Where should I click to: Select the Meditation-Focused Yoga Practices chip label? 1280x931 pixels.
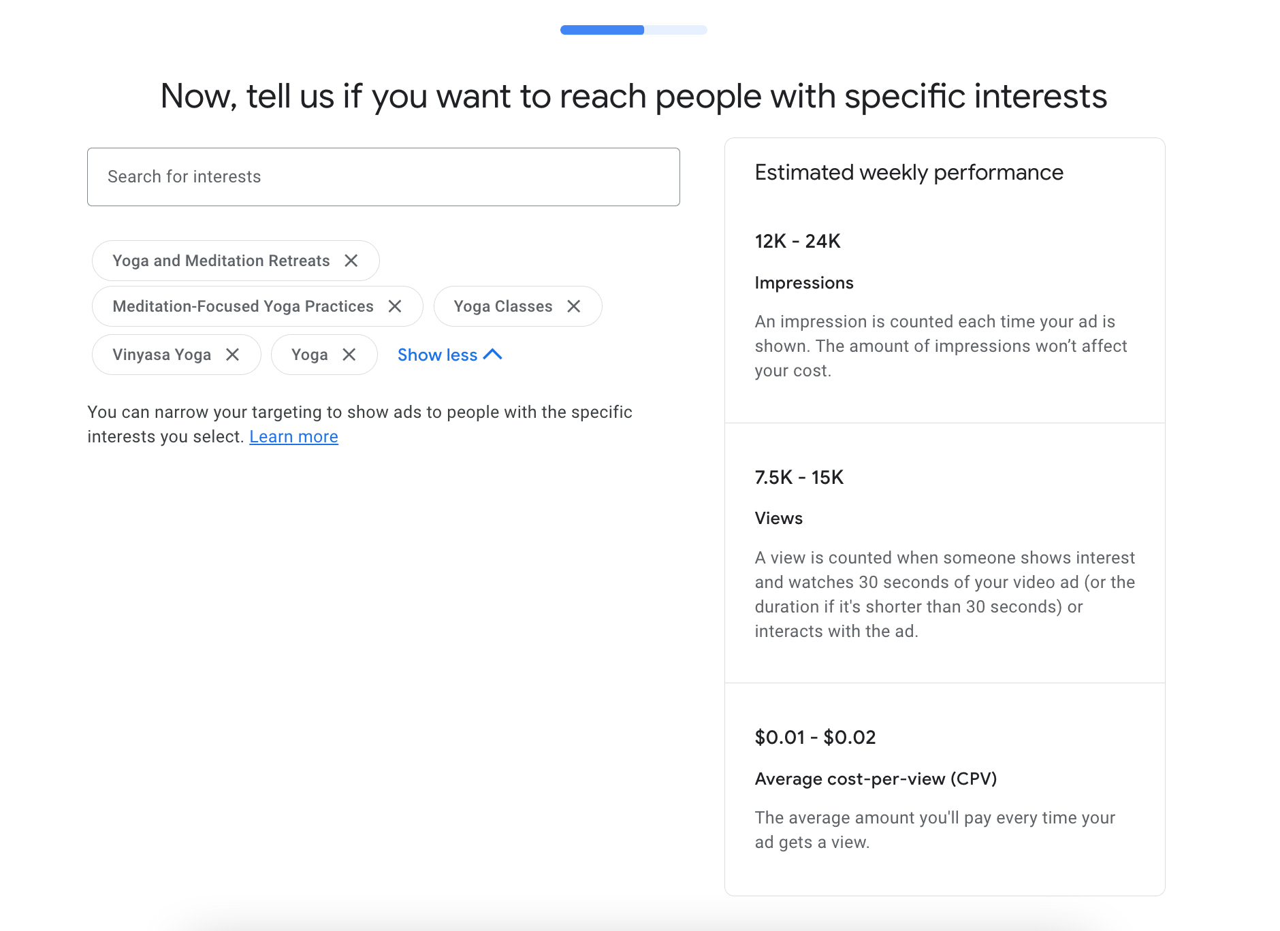[243, 306]
